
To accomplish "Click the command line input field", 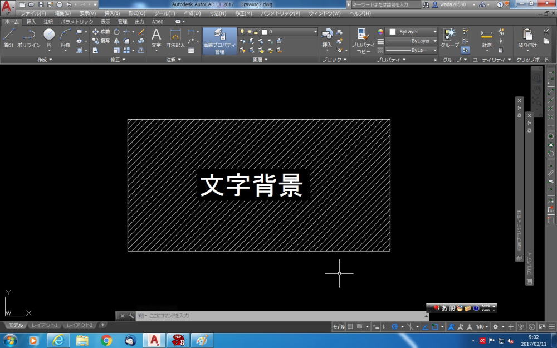I will tap(281, 316).
